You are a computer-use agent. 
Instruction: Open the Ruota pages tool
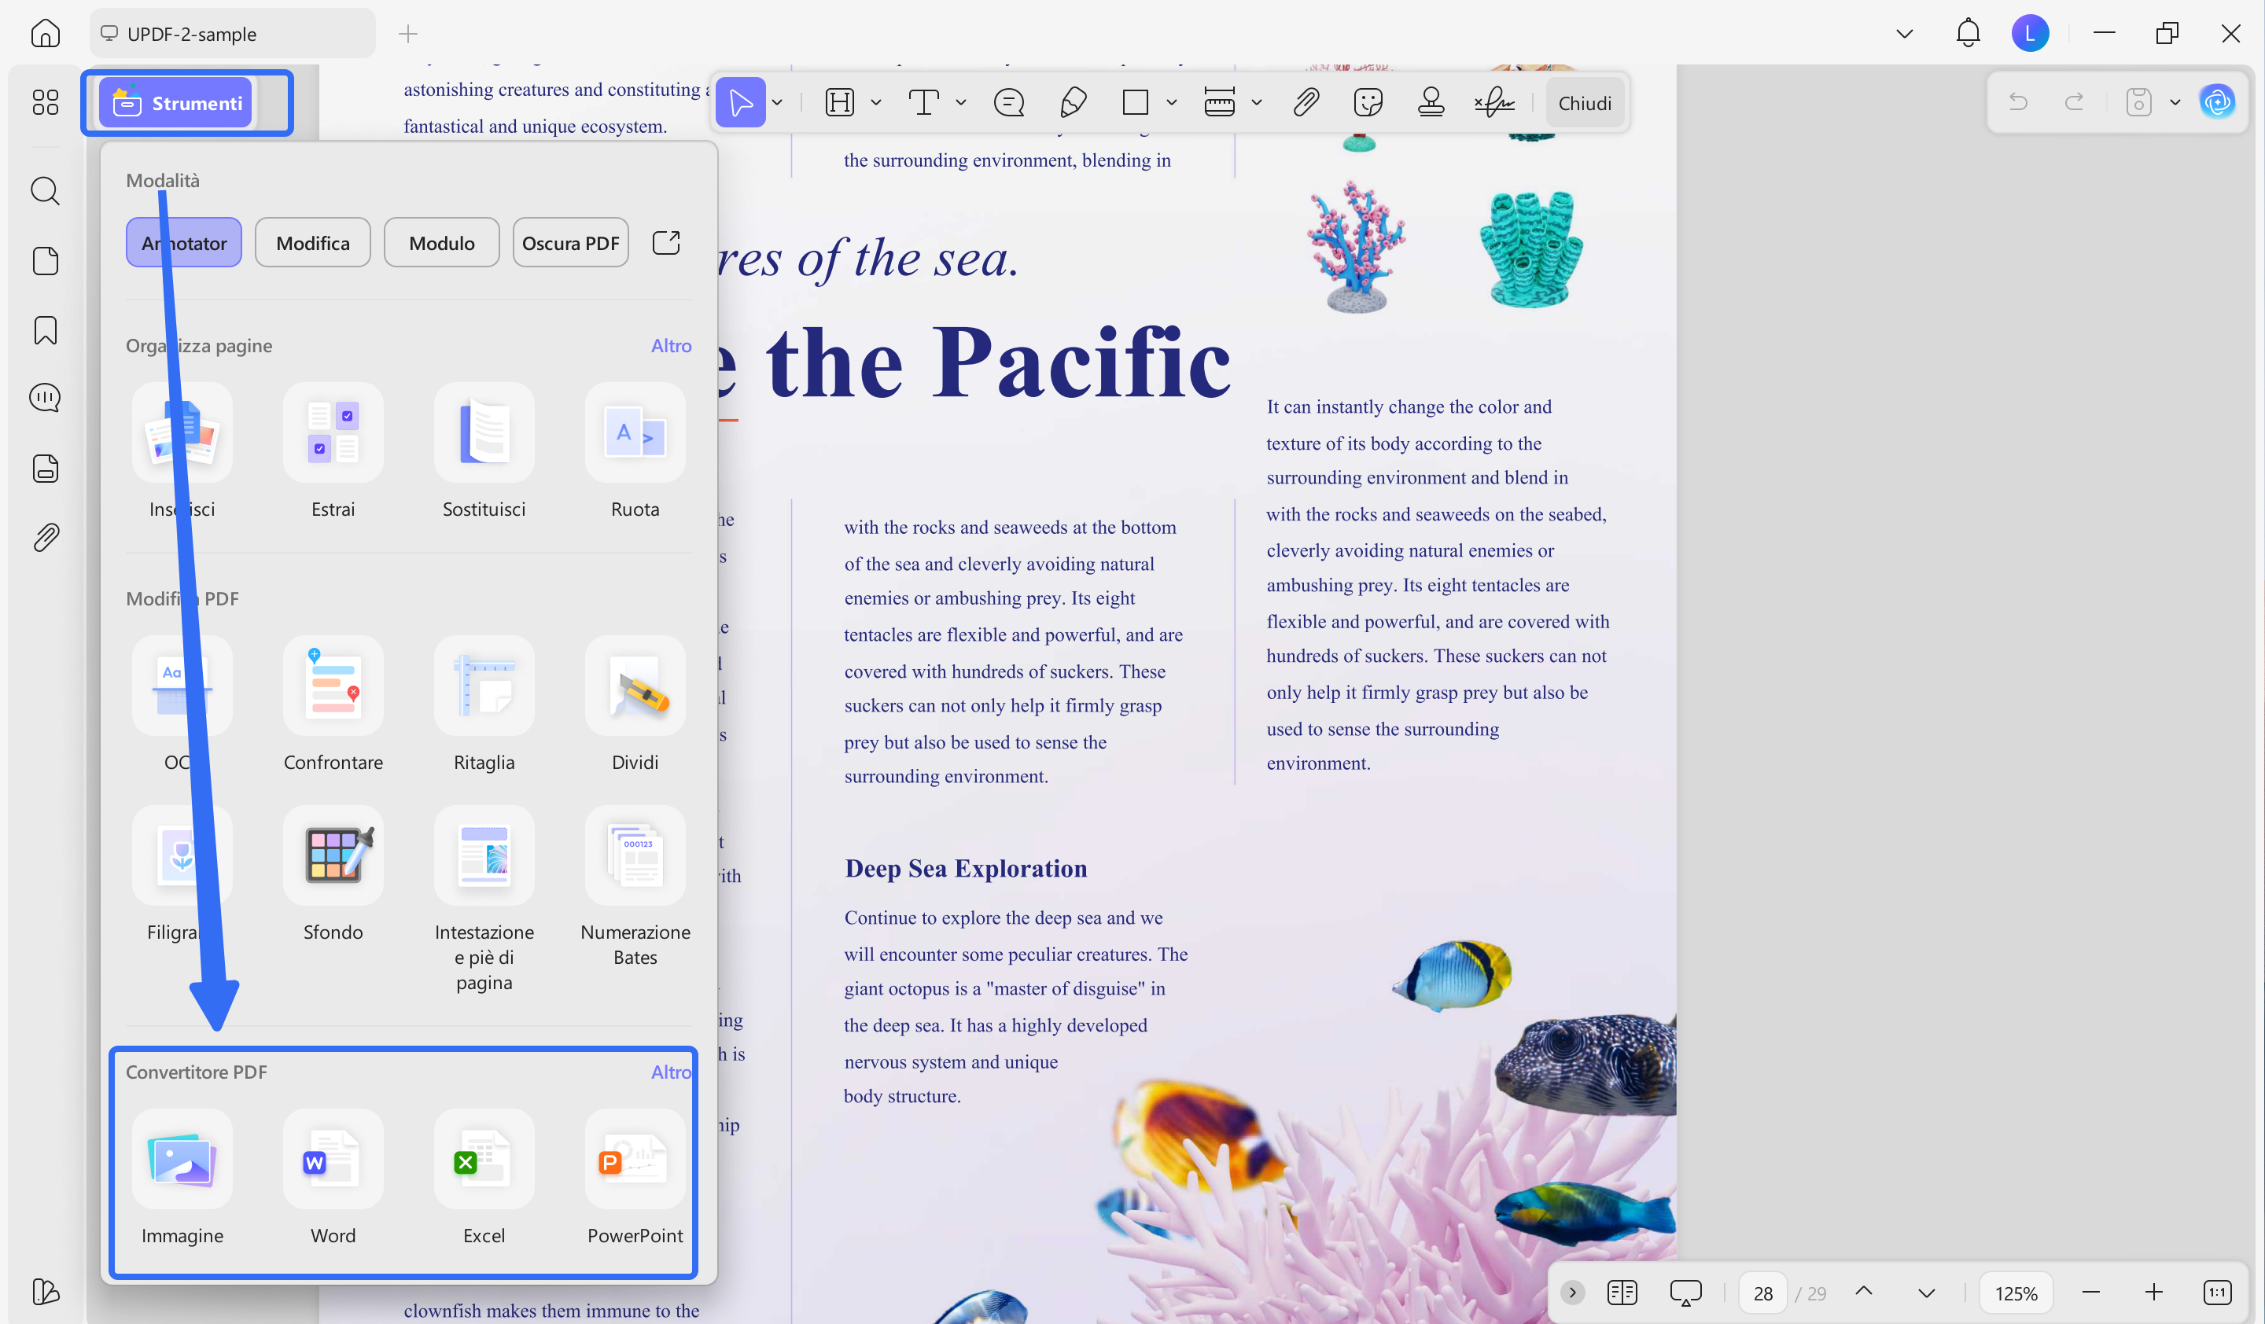[x=635, y=452]
